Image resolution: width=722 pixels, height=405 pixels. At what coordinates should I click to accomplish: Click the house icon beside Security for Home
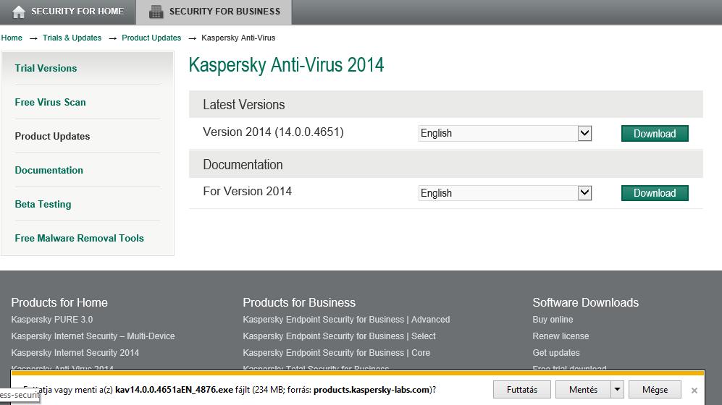(19, 12)
